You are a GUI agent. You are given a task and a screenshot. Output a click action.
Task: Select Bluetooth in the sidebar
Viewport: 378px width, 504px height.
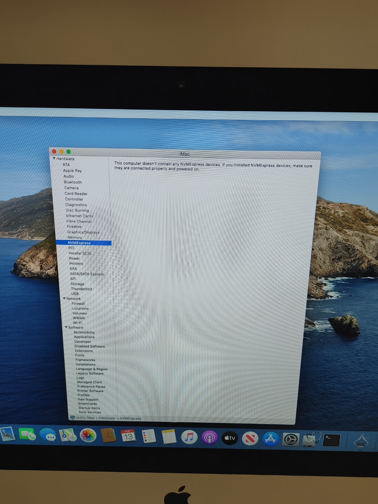(73, 182)
